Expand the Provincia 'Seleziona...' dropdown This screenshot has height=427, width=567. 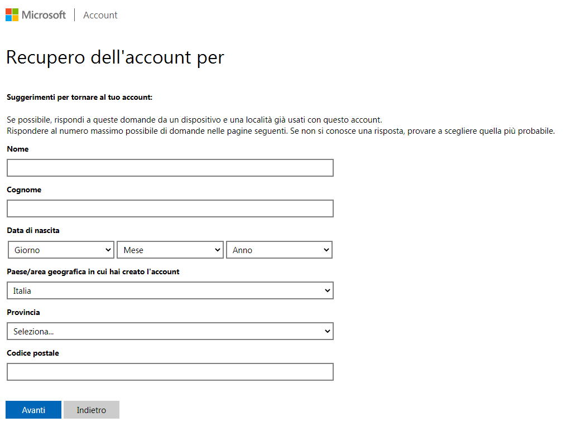click(x=170, y=331)
